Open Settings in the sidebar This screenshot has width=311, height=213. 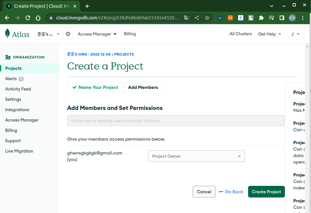(13, 99)
